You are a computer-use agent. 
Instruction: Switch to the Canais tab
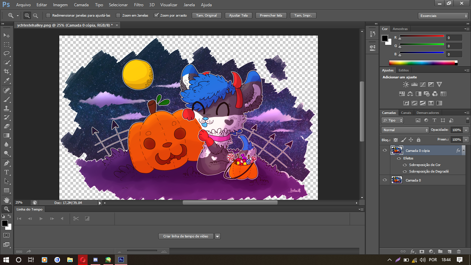coord(406,113)
